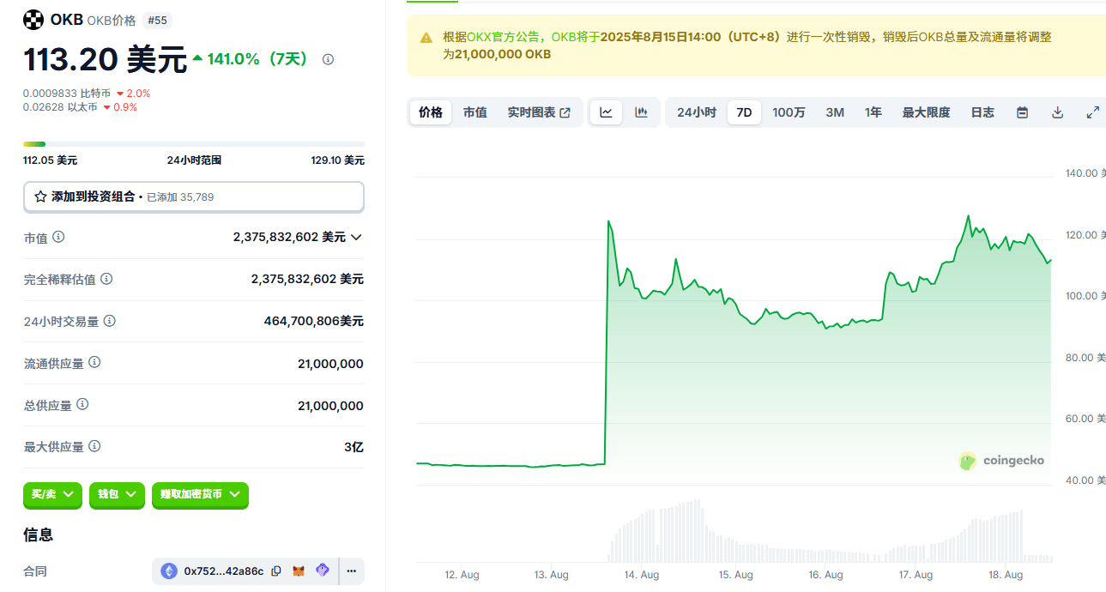
Task: Select 100万 time range
Action: (789, 112)
